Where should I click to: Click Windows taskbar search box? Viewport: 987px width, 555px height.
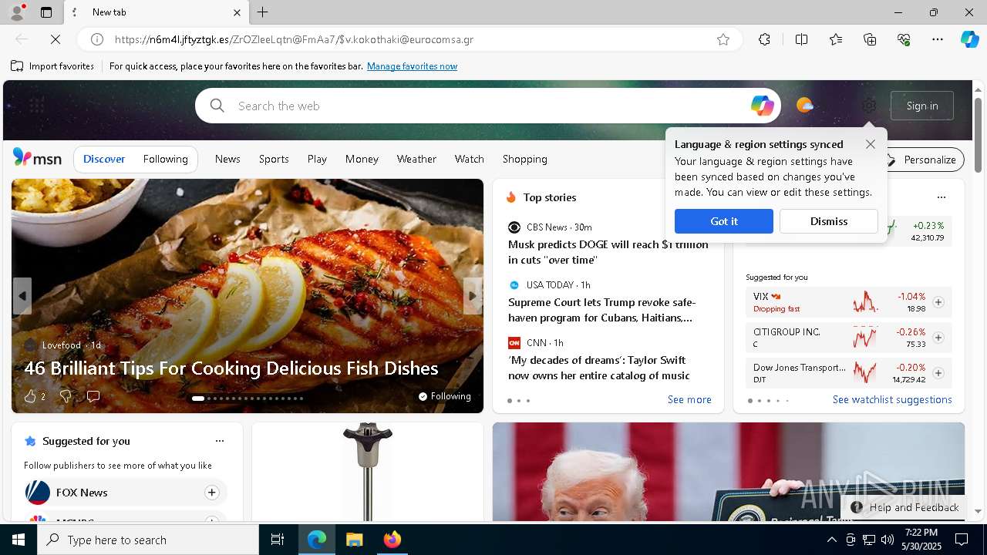pos(148,540)
